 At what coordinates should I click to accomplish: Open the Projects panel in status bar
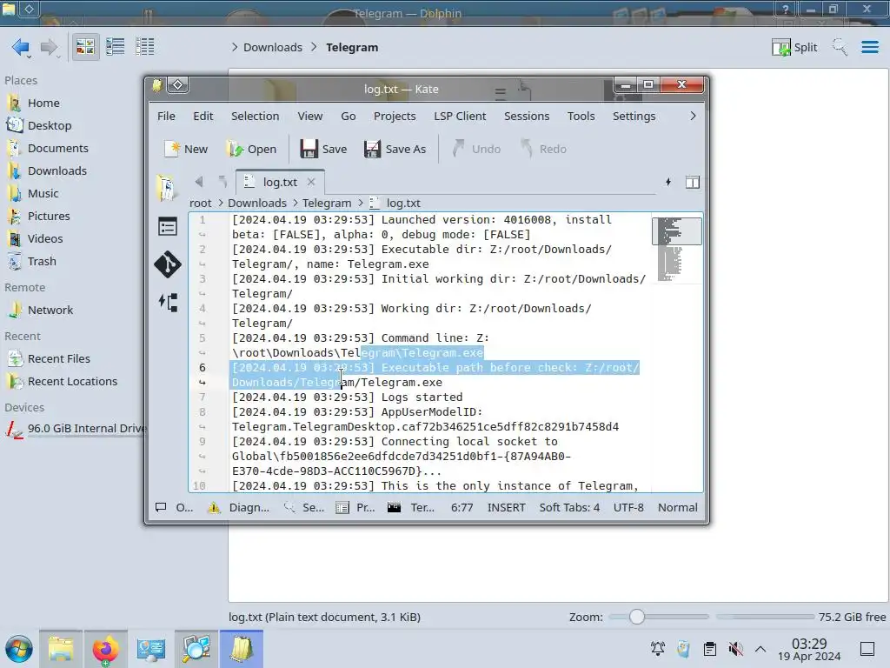pyautogui.click(x=355, y=507)
